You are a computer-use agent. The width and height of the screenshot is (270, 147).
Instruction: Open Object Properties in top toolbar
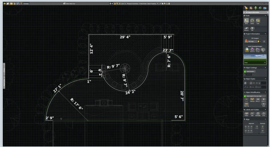click(x=151, y=3)
